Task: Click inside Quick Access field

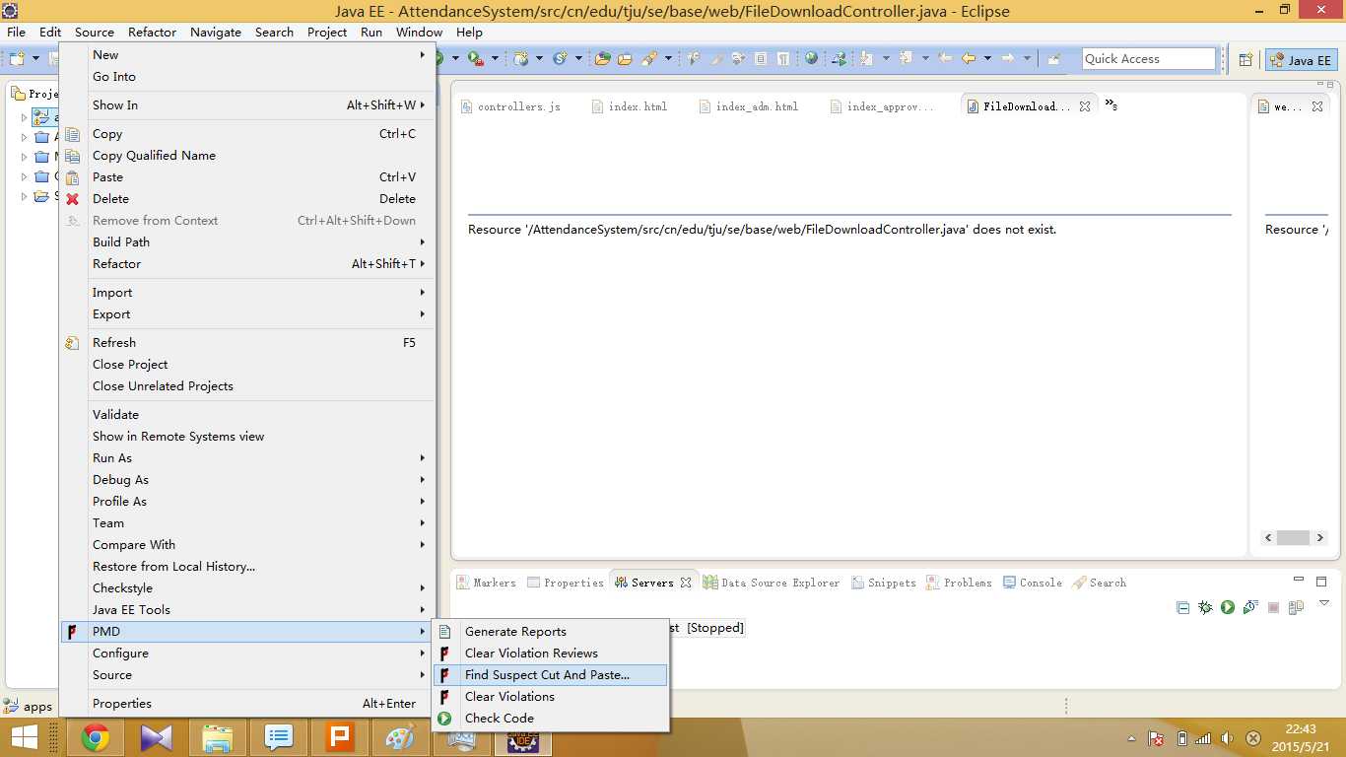Action: tap(1149, 59)
